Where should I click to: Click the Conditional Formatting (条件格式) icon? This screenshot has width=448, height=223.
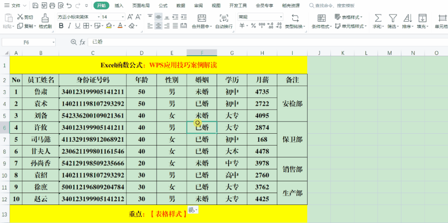[321, 18]
